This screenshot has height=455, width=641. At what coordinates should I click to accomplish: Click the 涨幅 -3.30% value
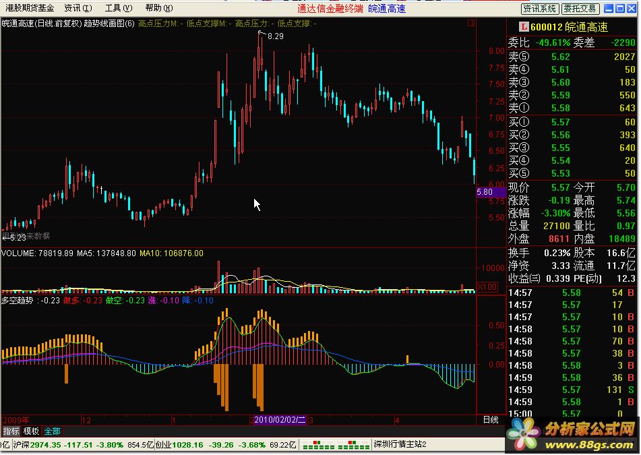(x=555, y=213)
